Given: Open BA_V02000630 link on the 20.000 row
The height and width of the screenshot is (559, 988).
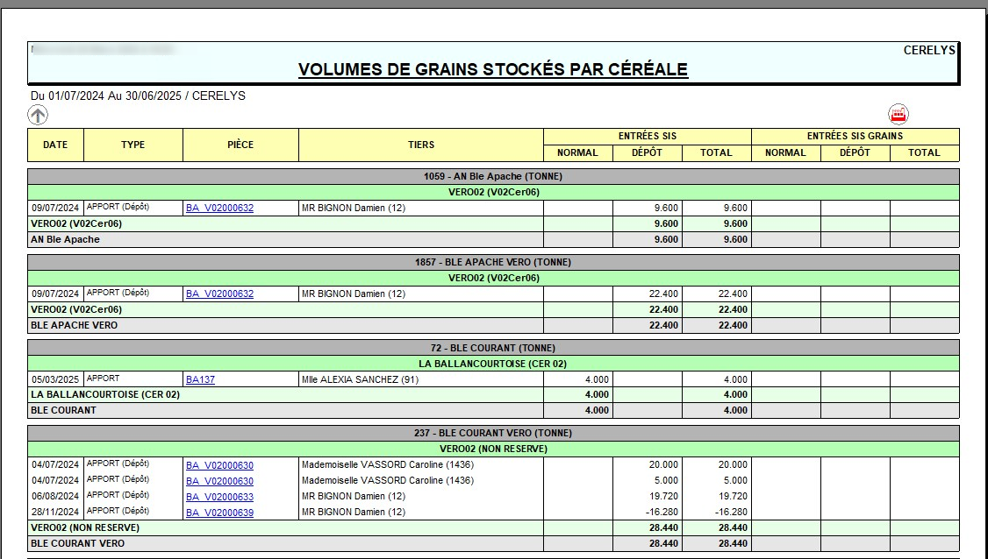Looking at the screenshot, I should [219, 465].
